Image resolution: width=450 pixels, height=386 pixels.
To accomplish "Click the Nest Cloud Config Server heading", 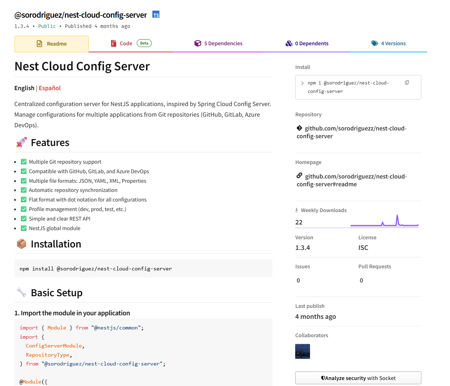I will pos(82,66).
